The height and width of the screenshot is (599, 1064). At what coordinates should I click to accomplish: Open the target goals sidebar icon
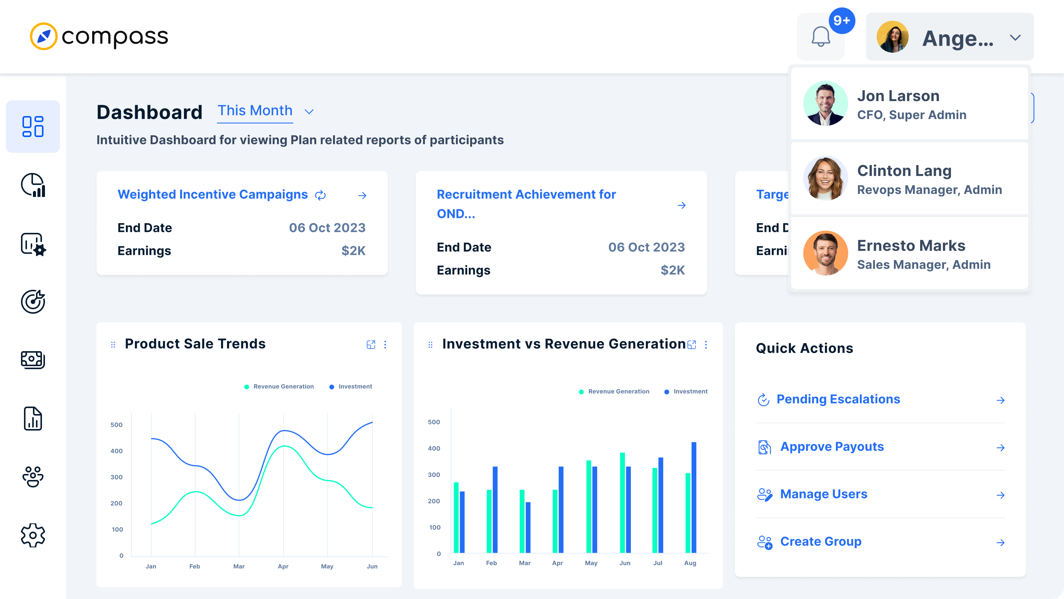click(x=33, y=301)
